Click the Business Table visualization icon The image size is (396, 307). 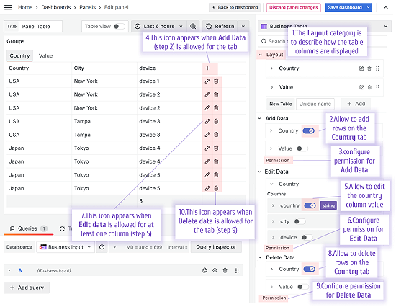(x=264, y=26)
